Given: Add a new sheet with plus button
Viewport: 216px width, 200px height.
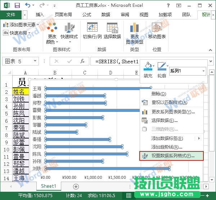Looking at the screenshot, I should point(76,187).
